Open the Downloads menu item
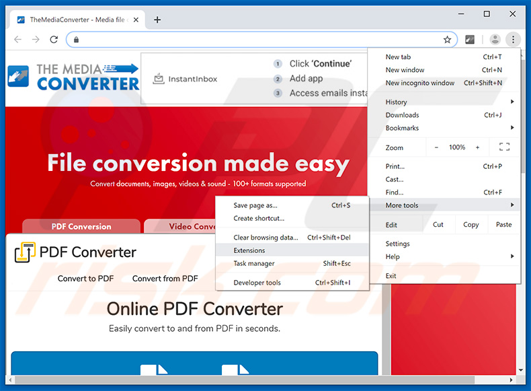Image resolution: width=531 pixels, height=391 pixels. click(444, 115)
